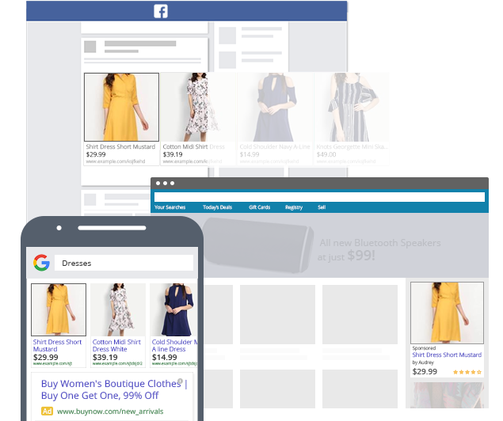Open the Your Searches menu item
The width and height of the screenshot is (503, 421).
click(x=170, y=207)
